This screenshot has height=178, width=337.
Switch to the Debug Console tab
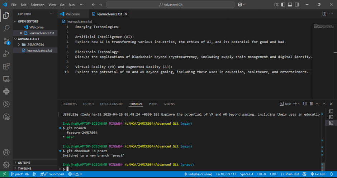[x=111, y=104]
